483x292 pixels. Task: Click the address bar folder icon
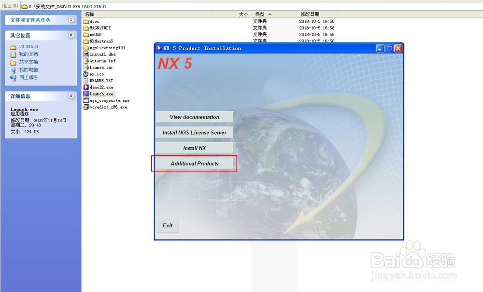tap(24, 6)
